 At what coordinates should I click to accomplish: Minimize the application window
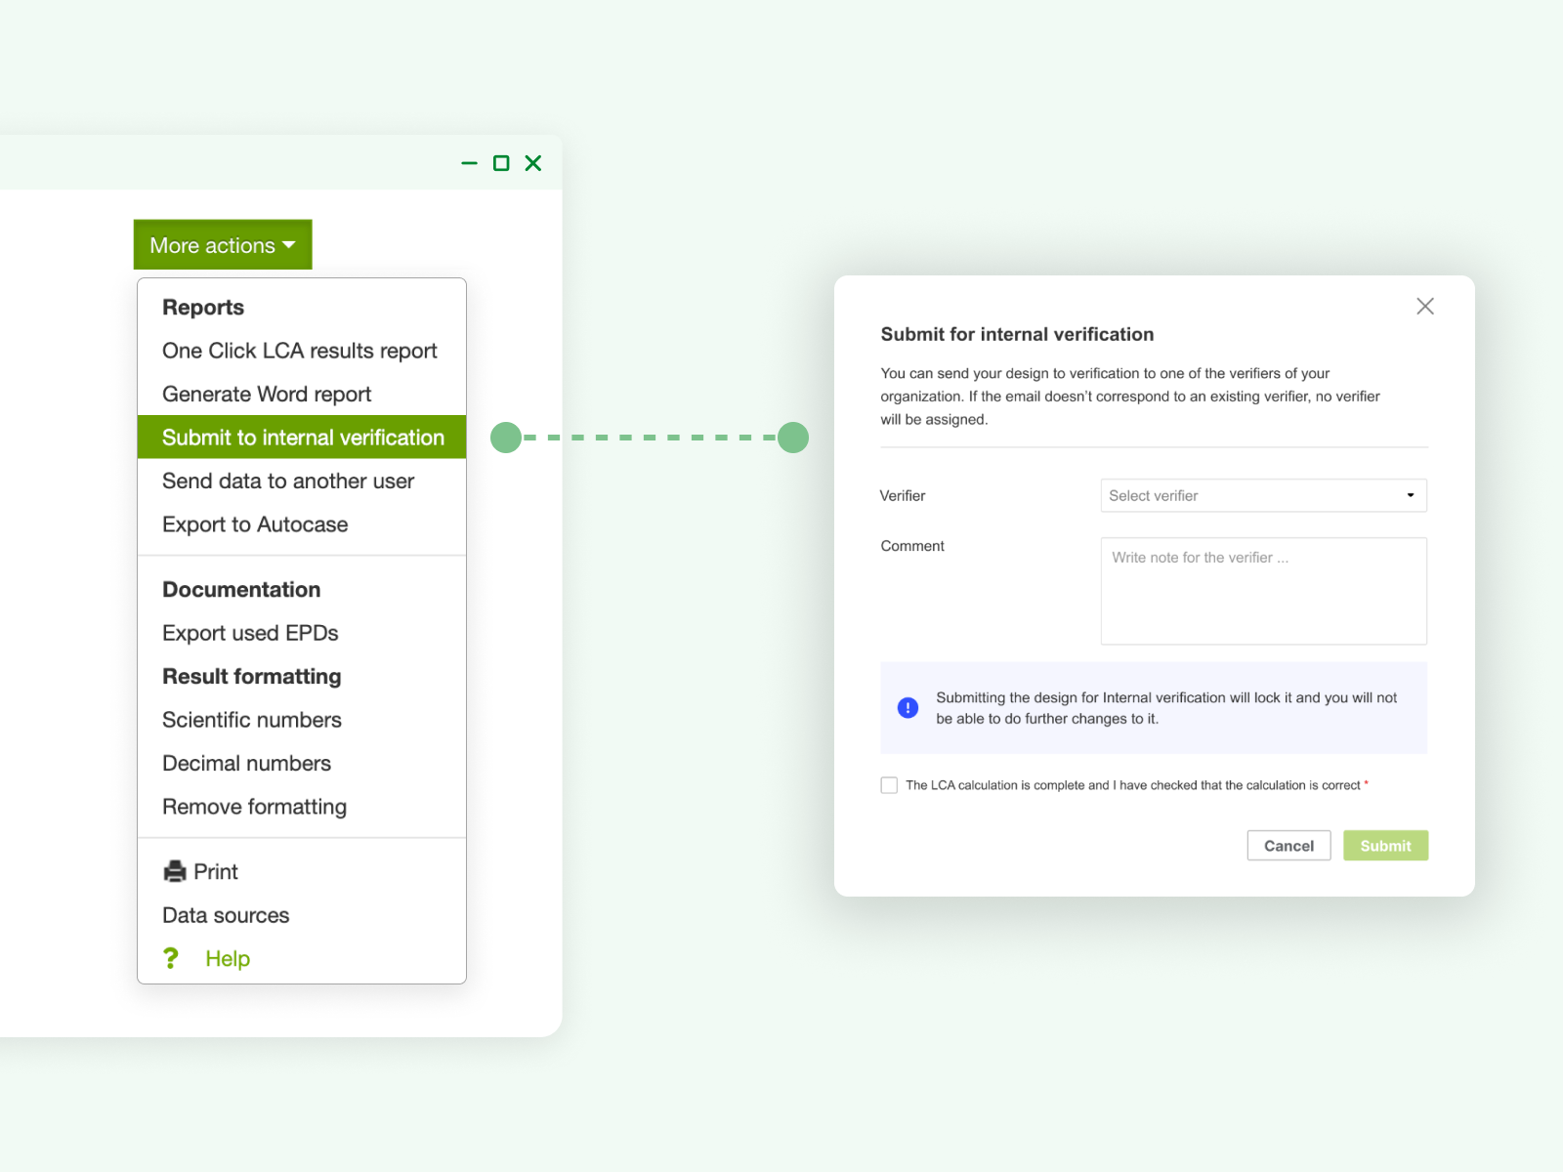[470, 163]
